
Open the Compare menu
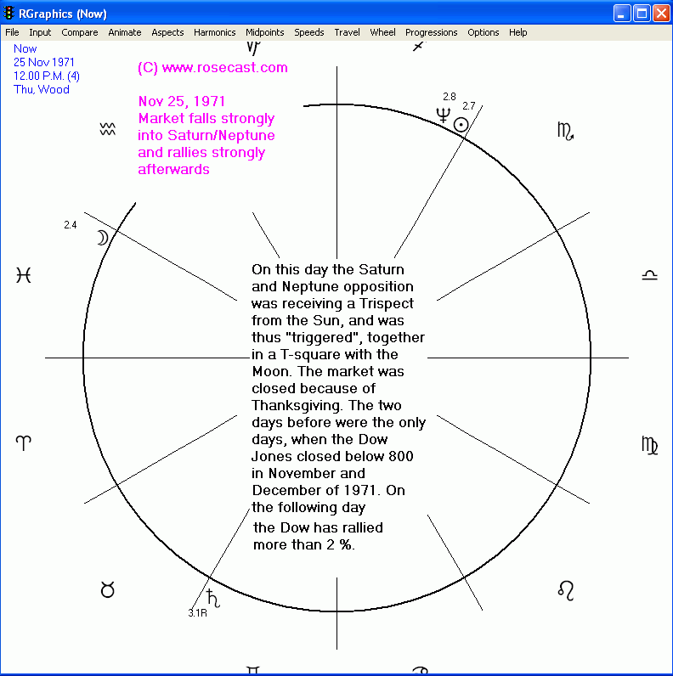79,32
